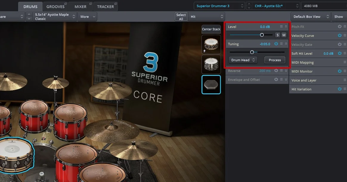This screenshot has width=347, height=182.
Task: Enable Pitch FX power button
Action: tap(340, 26)
